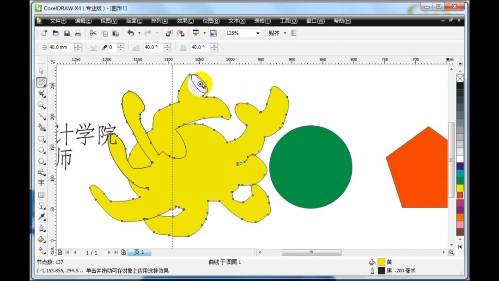Open the 效果 menu
The width and height of the screenshot is (499, 281).
(x=184, y=21)
